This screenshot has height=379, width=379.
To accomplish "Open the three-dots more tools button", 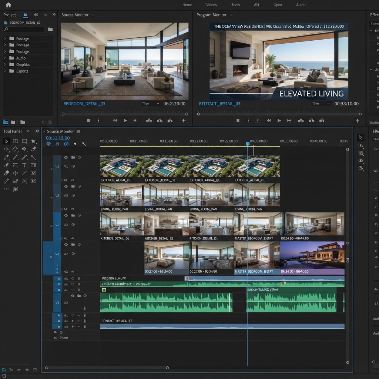I will click(6, 189).
